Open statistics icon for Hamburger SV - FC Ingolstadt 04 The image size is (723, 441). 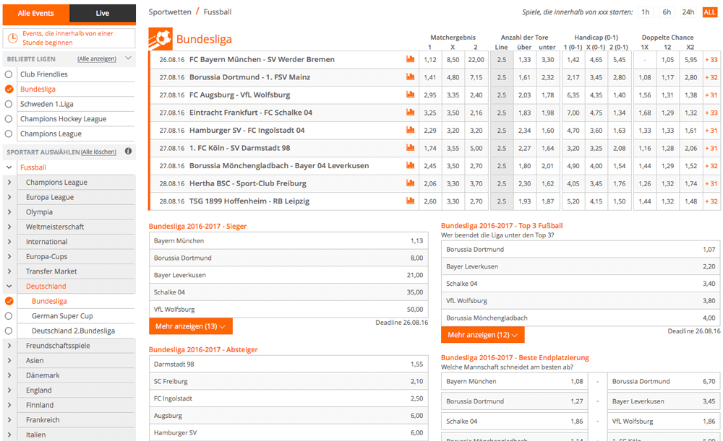(x=410, y=130)
